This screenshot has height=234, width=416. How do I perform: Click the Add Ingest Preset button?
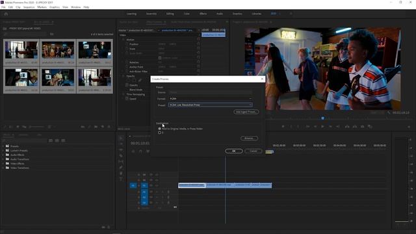tap(246, 112)
